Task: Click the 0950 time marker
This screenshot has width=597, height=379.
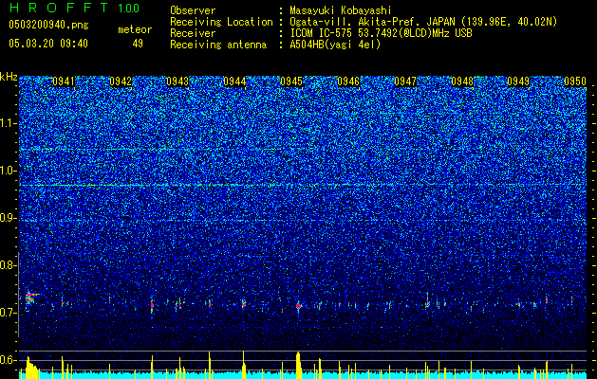Action: pyautogui.click(x=575, y=81)
